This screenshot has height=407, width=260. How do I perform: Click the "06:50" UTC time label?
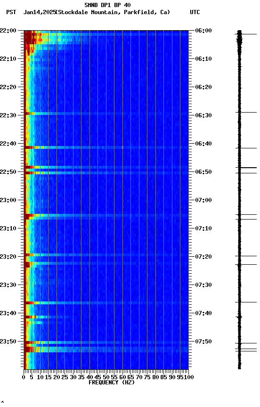coord(203,172)
